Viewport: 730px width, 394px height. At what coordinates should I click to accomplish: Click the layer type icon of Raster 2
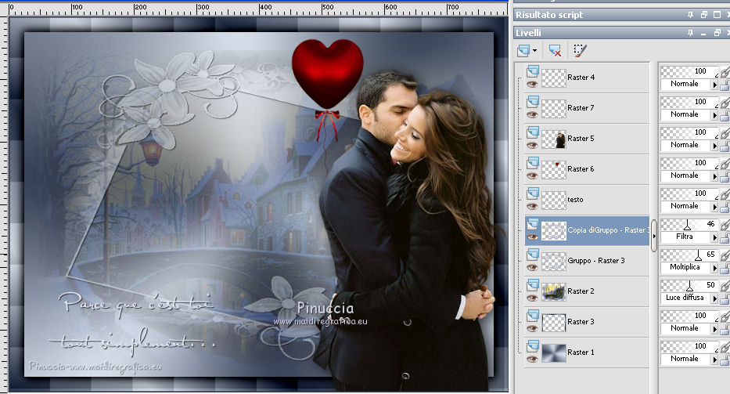tap(533, 284)
